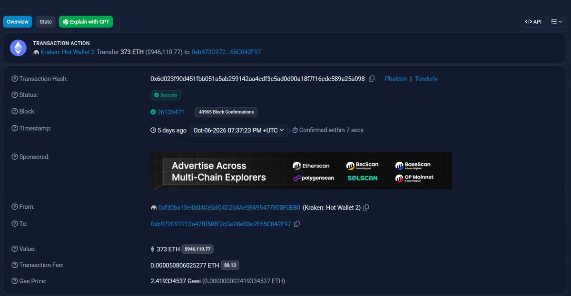Click the help icon beside Block
This screenshot has height=296, width=571.
click(x=14, y=111)
